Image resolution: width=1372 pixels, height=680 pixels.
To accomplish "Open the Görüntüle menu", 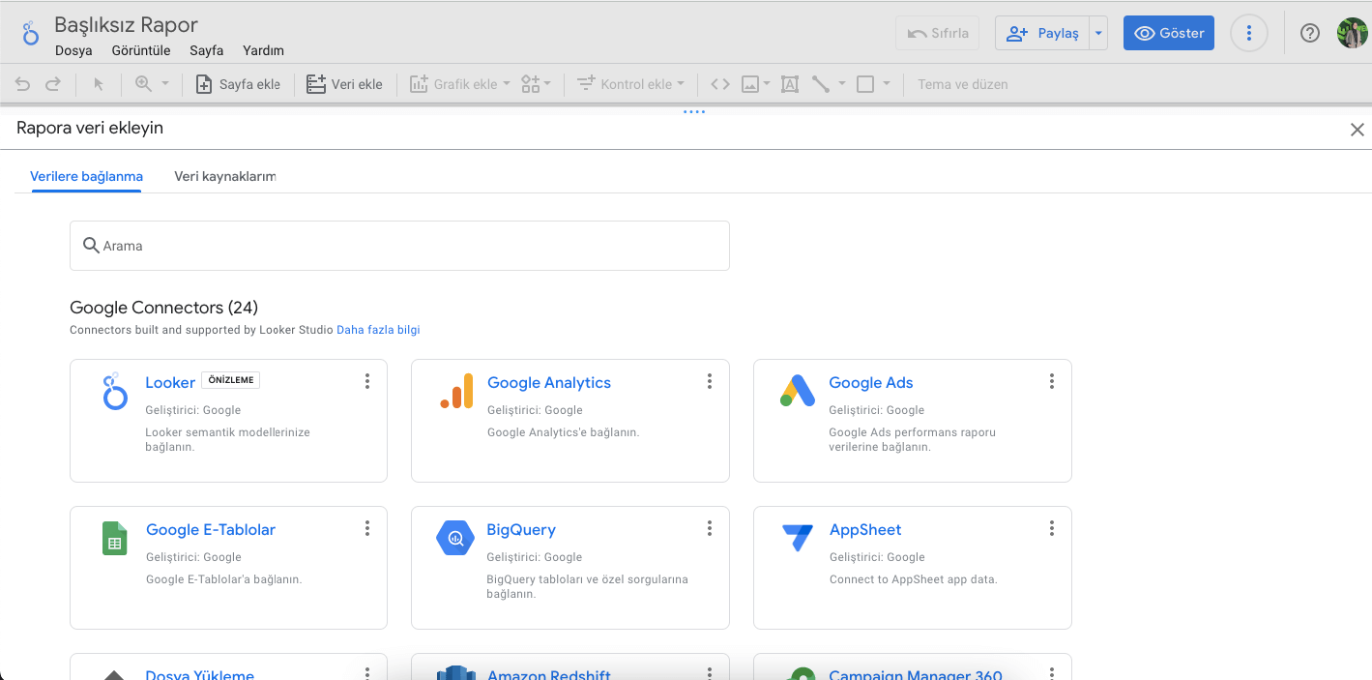I will tap(141, 51).
